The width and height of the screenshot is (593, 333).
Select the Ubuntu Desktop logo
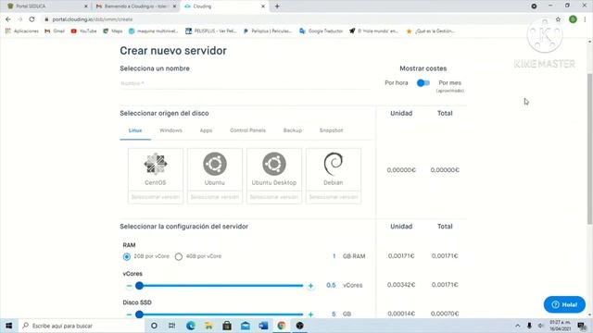[x=274, y=164]
